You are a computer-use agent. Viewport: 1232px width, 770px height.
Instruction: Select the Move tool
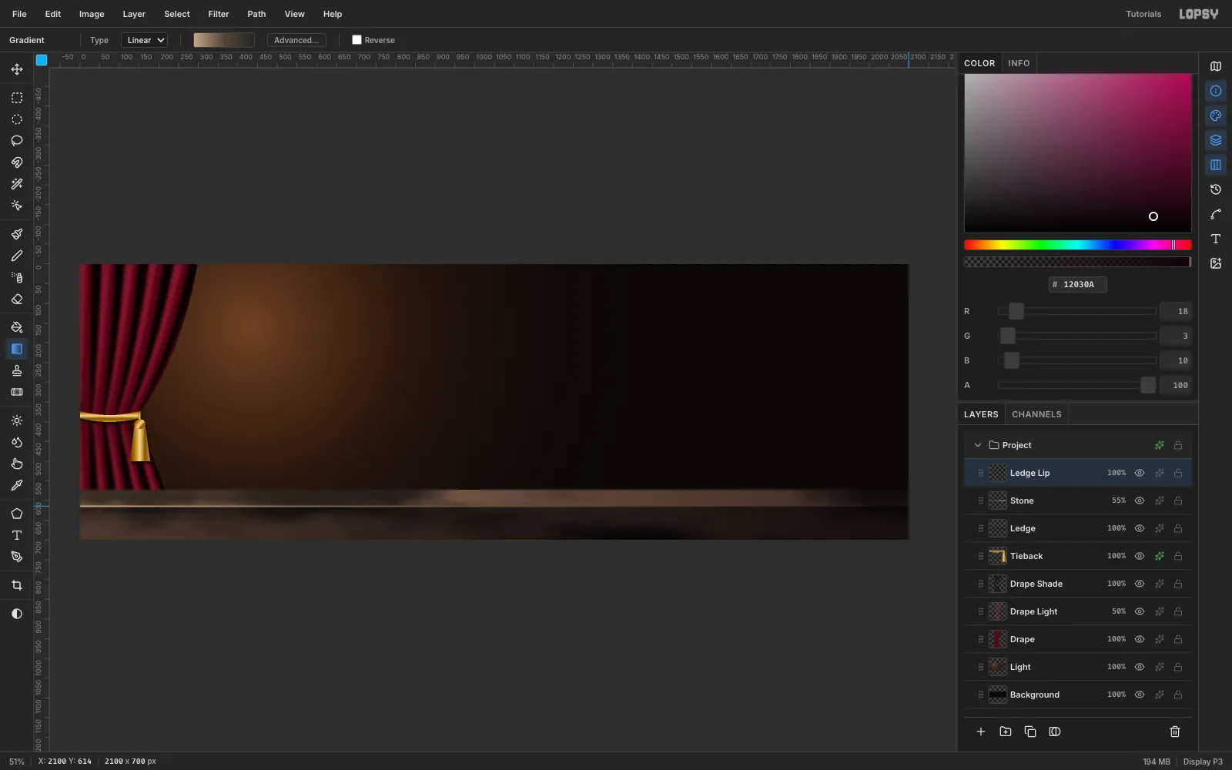pyautogui.click(x=17, y=69)
